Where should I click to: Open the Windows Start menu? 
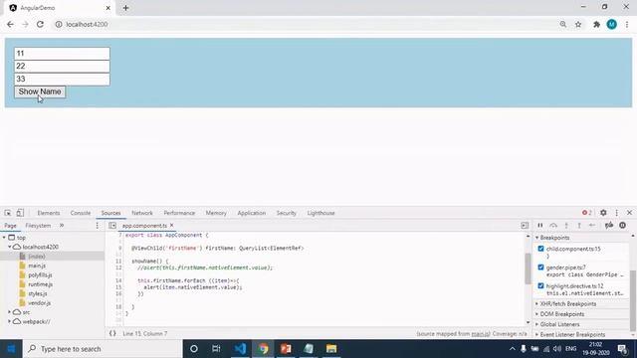[x=11, y=349]
